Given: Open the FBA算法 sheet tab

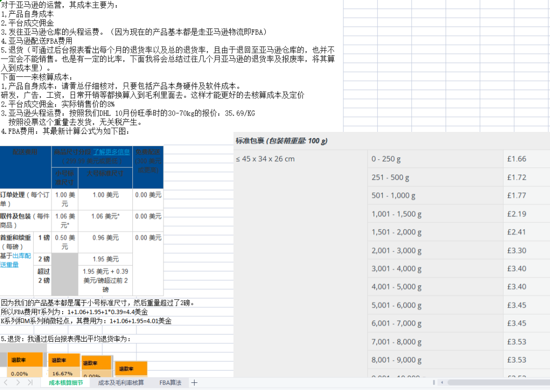Looking at the screenshot, I should pos(171,383).
